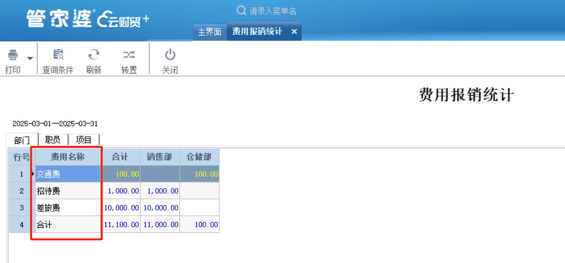Viewport: 565px width, 263px height.
Task: Click the Print (打印) printer icon
Action: pos(13,55)
